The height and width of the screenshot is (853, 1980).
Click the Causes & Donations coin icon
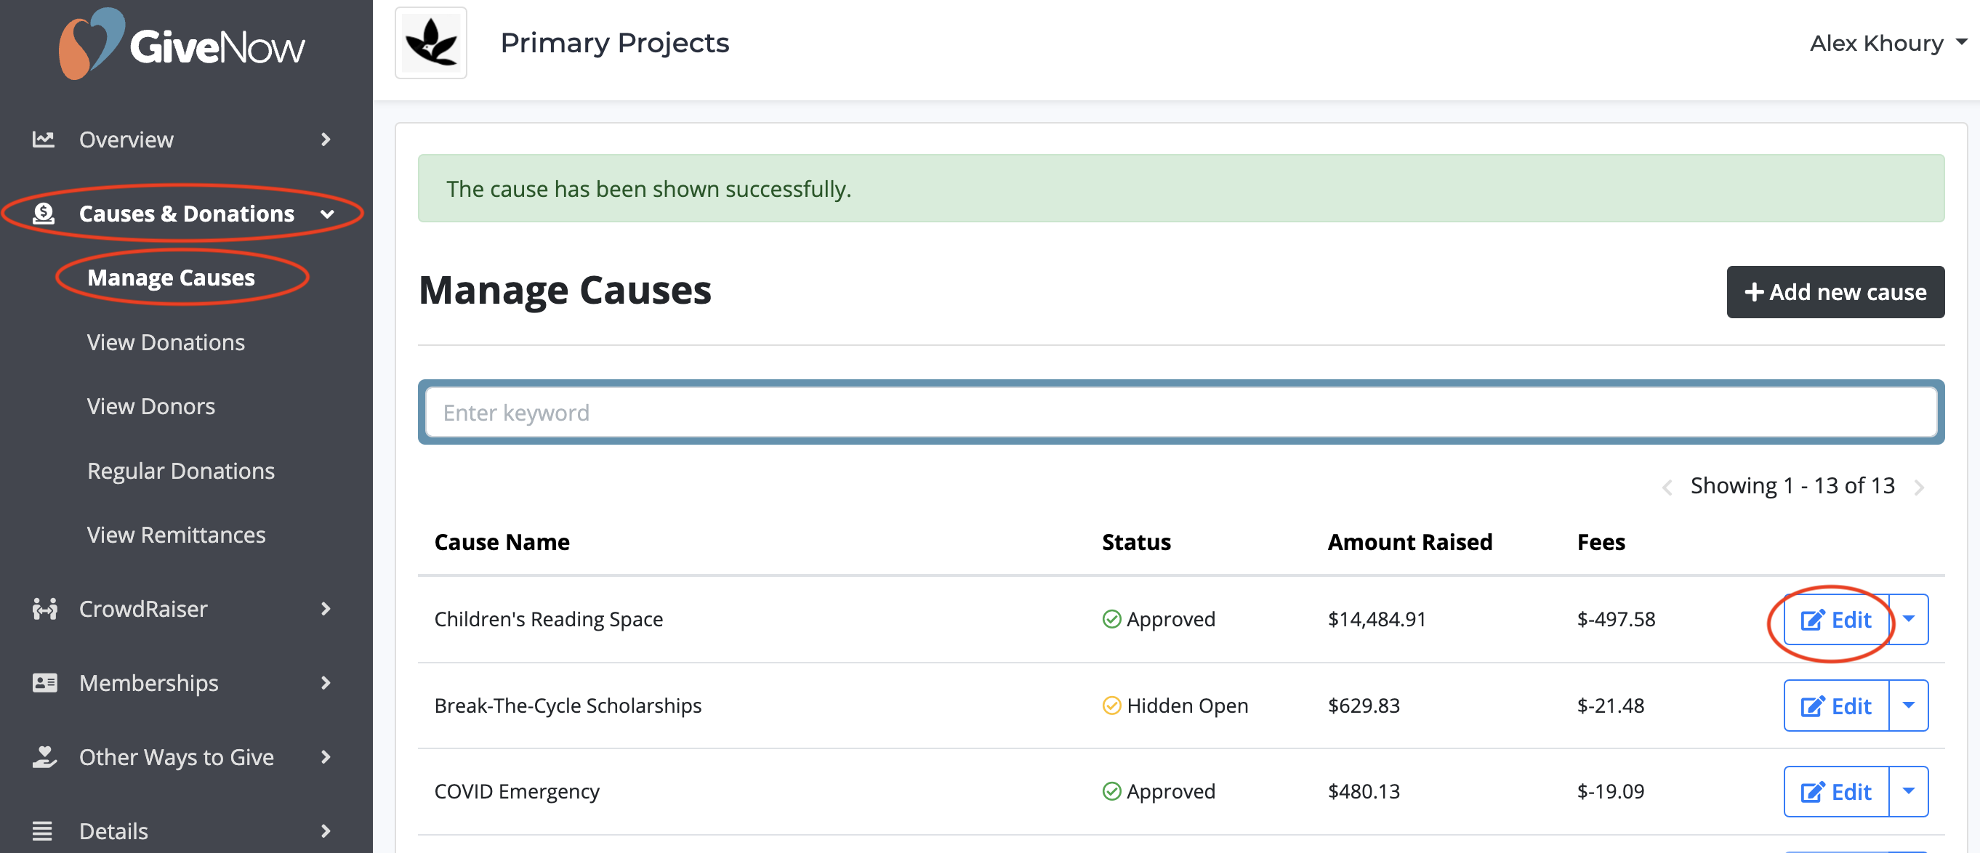(x=44, y=213)
